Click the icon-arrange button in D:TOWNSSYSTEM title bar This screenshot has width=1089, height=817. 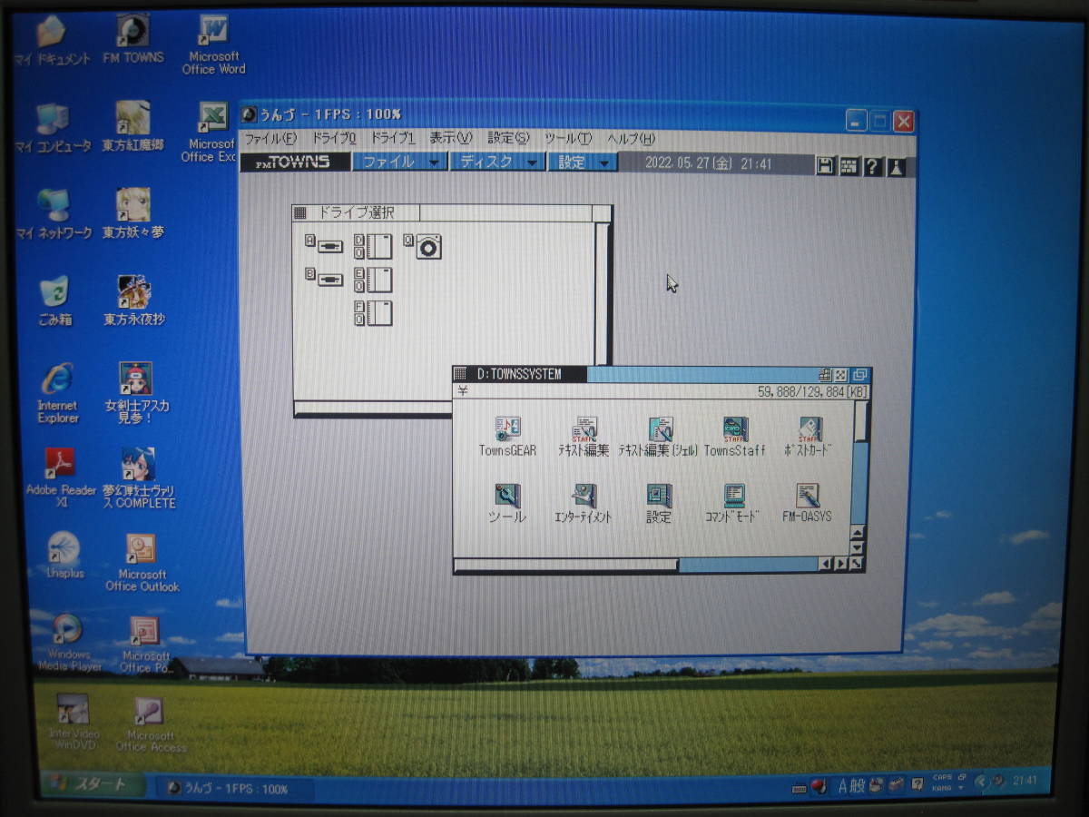point(825,375)
